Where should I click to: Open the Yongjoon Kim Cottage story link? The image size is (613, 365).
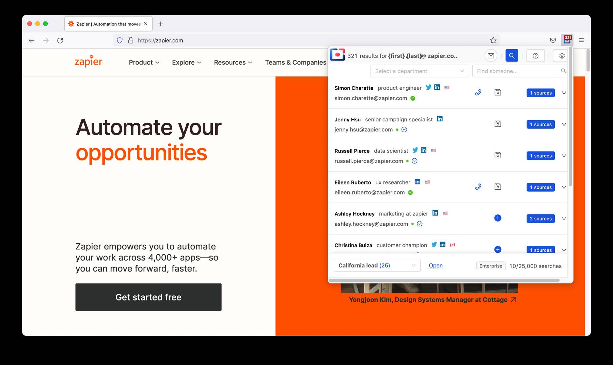[433, 300]
